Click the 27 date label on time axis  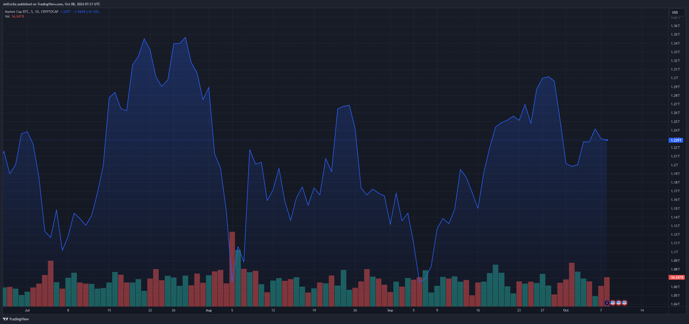pyautogui.click(x=542, y=310)
